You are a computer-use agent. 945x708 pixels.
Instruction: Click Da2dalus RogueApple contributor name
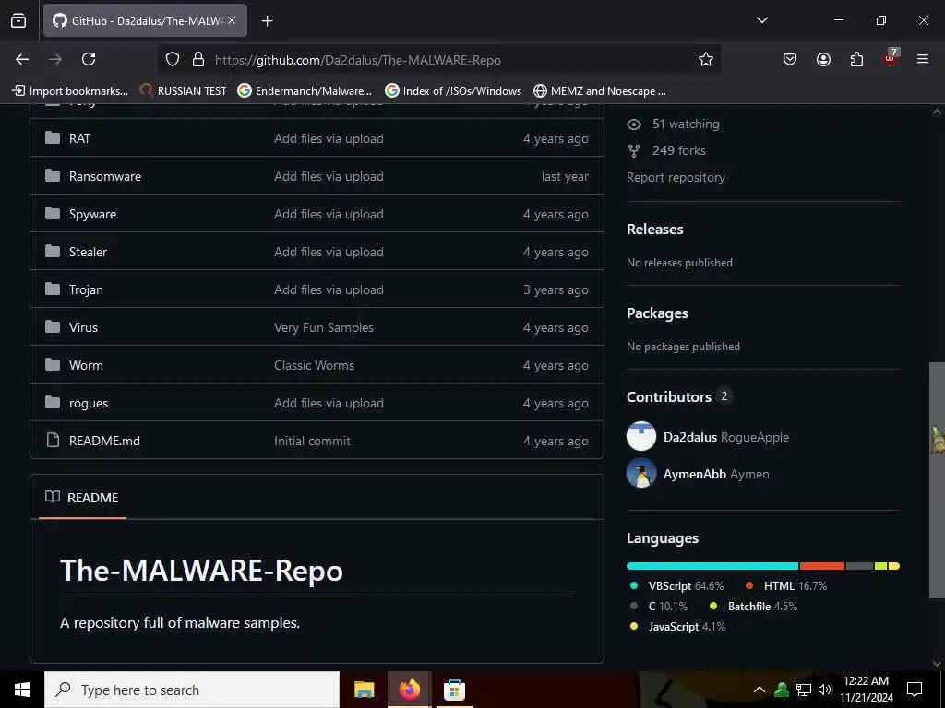tap(725, 437)
